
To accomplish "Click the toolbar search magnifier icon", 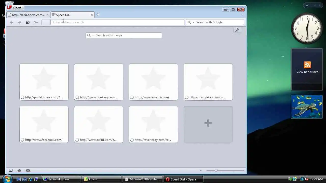I will coord(189,22).
